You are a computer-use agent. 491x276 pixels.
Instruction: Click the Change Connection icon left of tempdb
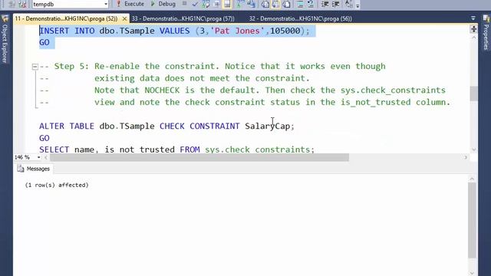point(22,4)
